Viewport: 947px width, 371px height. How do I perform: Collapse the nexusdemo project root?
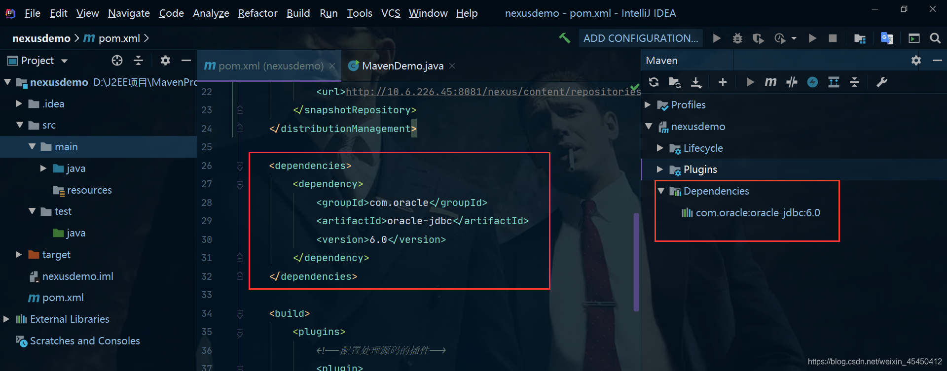pos(7,82)
